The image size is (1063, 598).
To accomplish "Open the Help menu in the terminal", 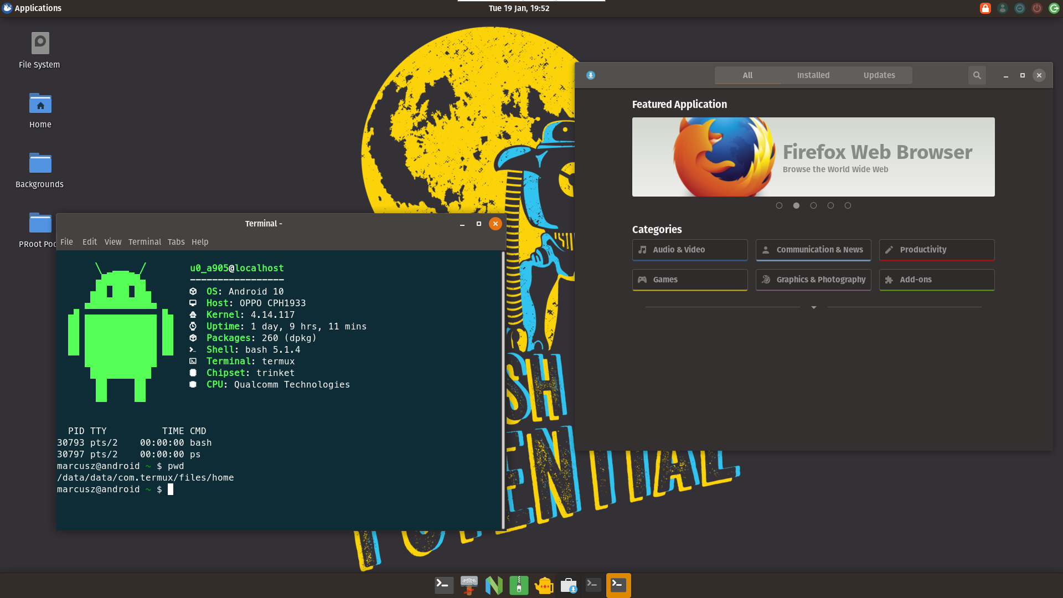I will tap(200, 242).
